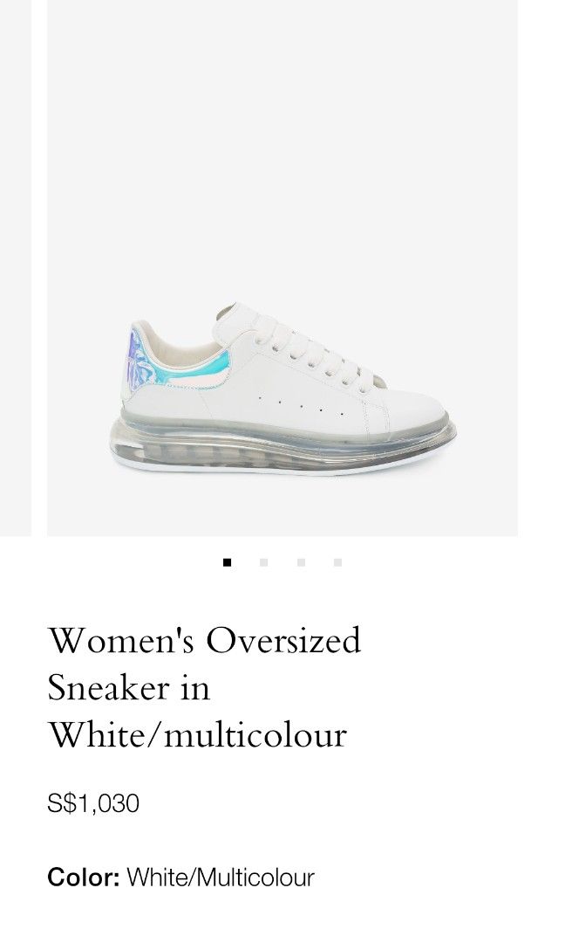
Task: Click the "Women's Oversized" title line
Action: coord(204,640)
